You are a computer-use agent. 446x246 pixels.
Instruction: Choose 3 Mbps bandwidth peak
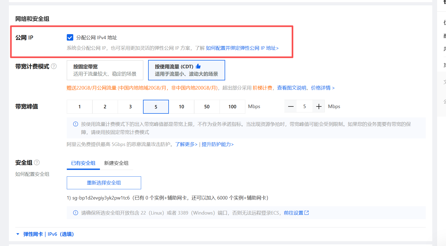pyautogui.click(x=130, y=107)
